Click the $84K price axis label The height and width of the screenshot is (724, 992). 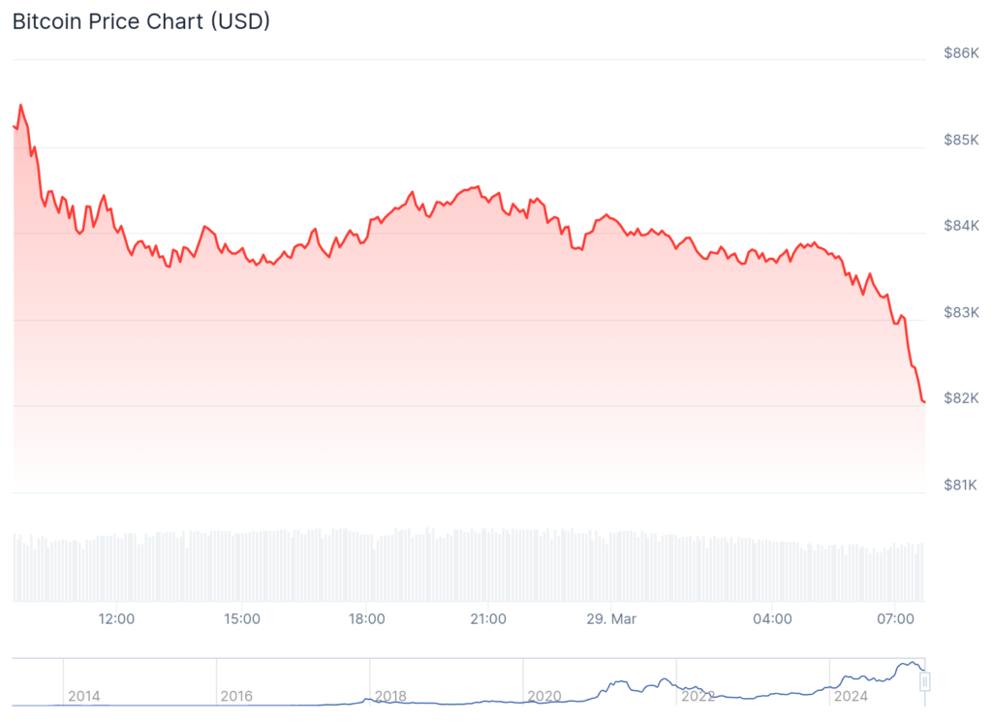962,226
